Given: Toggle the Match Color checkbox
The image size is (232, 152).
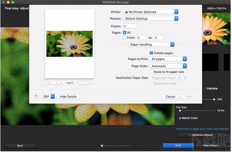Looking at the screenshot, I should [x=180, y=118].
